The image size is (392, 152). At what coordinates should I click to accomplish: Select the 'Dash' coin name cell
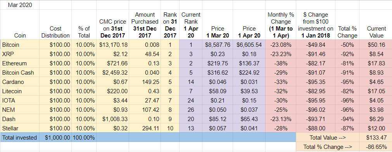coord(20,119)
